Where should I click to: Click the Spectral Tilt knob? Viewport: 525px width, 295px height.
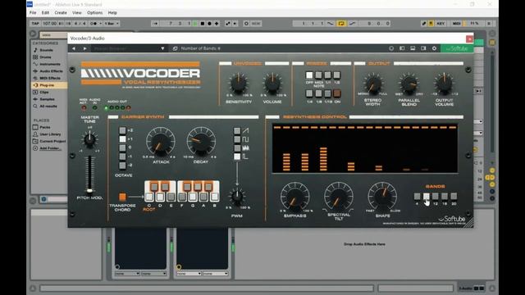tap(338, 197)
